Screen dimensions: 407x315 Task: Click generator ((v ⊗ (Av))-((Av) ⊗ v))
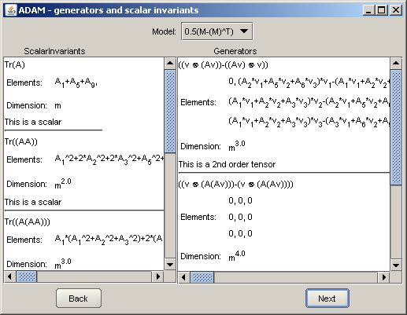click(224, 64)
